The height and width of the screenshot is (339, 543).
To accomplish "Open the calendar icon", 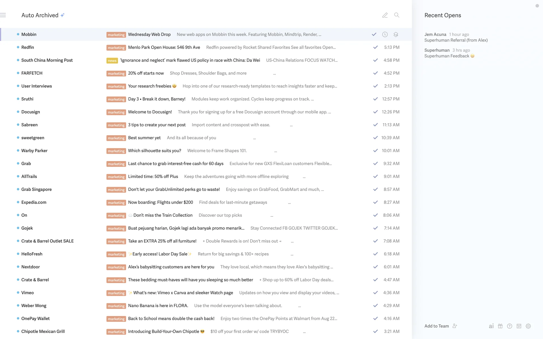I will coord(519,326).
